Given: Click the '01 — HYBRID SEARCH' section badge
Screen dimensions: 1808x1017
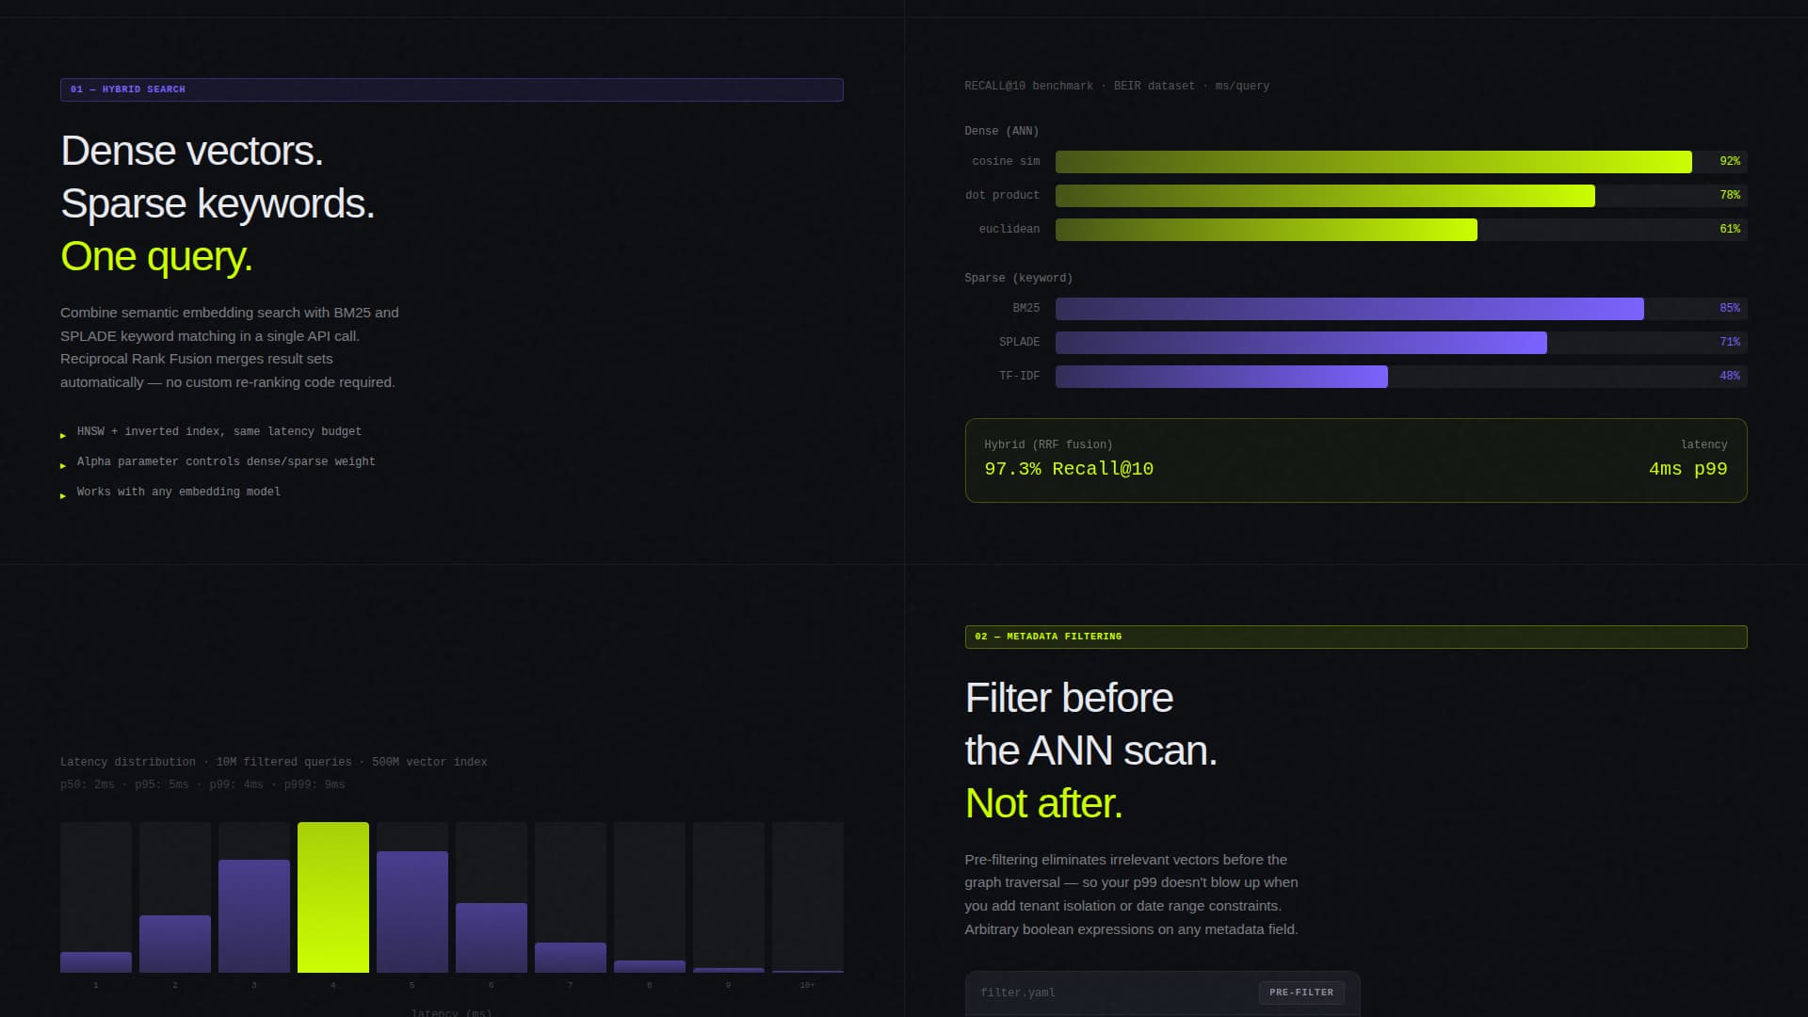Looking at the screenshot, I should click(452, 89).
